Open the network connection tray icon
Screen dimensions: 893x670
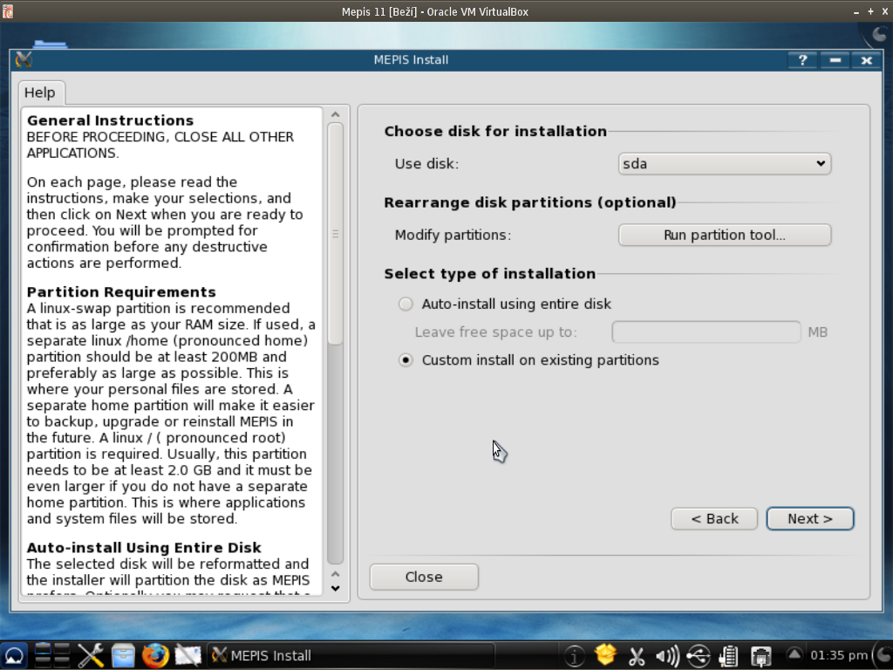760,656
